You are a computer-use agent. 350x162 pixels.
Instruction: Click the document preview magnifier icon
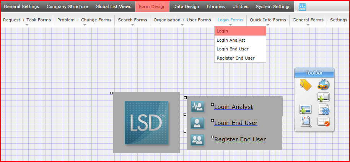point(306,122)
